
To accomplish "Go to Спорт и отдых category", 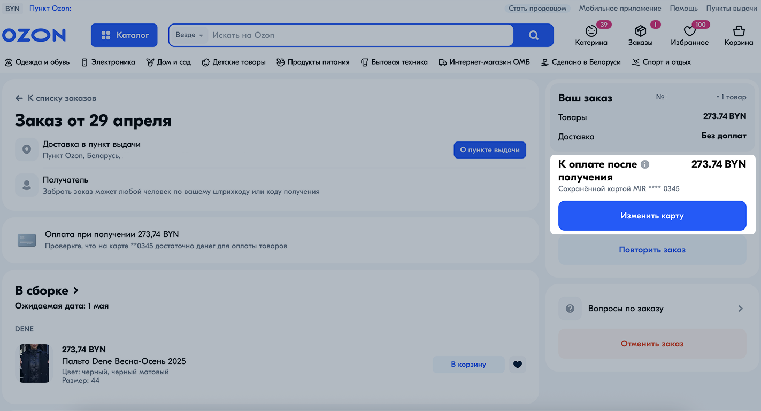I will pos(661,62).
